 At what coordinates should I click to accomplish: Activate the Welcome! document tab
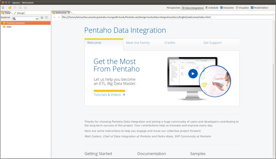tap(61, 13)
